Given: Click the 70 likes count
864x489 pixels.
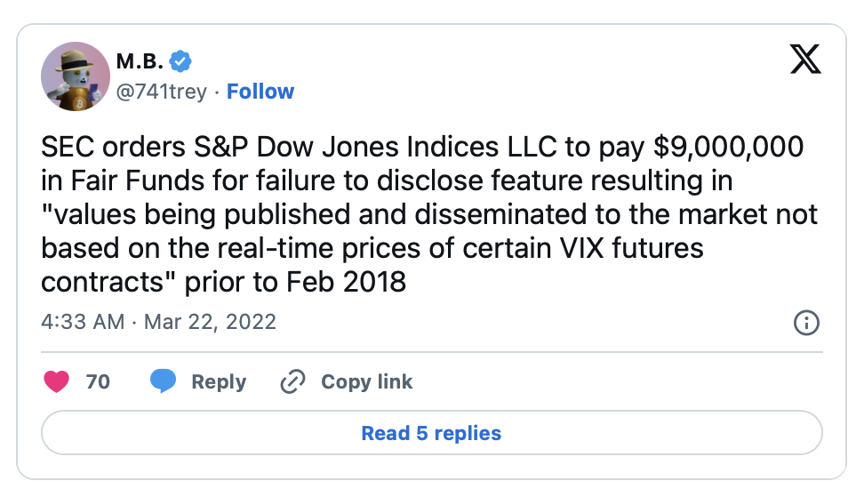Looking at the screenshot, I should click(x=98, y=381).
